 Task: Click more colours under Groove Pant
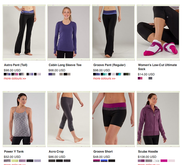click(104, 78)
